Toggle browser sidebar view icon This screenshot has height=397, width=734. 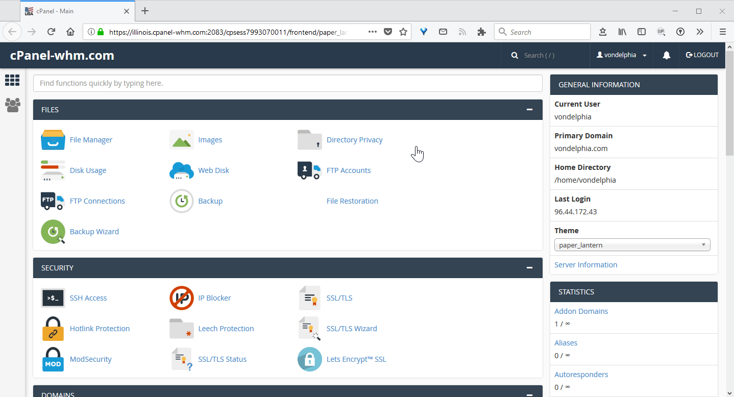click(642, 32)
